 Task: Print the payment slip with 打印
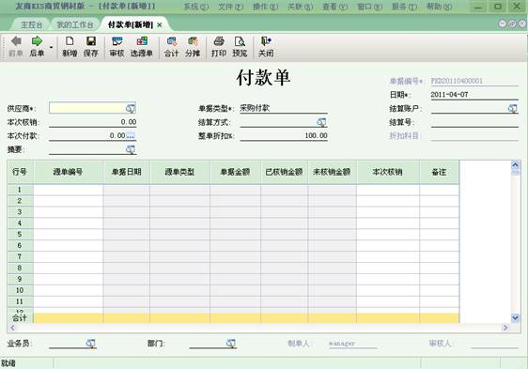click(219, 46)
